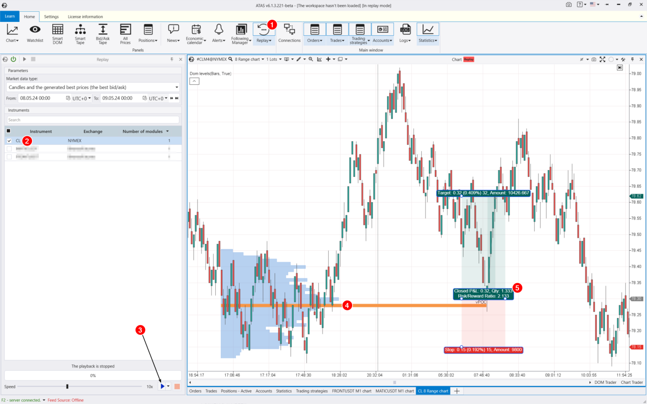The image size is (647, 404).
Task: Select the Smart DOM panel icon
Action: click(57, 34)
